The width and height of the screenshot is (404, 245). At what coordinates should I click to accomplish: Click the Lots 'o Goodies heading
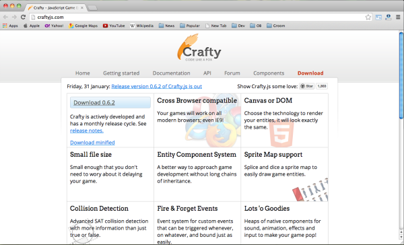pyautogui.click(x=267, y=209)
